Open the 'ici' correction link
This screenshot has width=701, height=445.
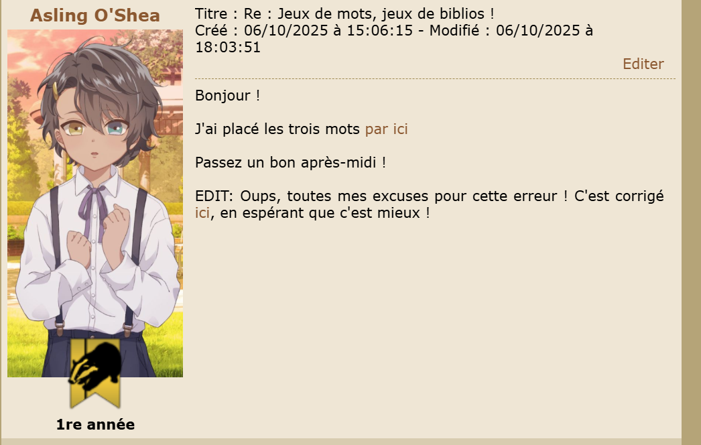click(202, 213)
